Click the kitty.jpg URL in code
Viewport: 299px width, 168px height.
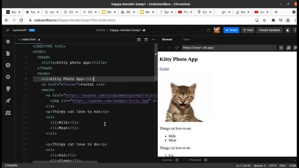point(110,101)
